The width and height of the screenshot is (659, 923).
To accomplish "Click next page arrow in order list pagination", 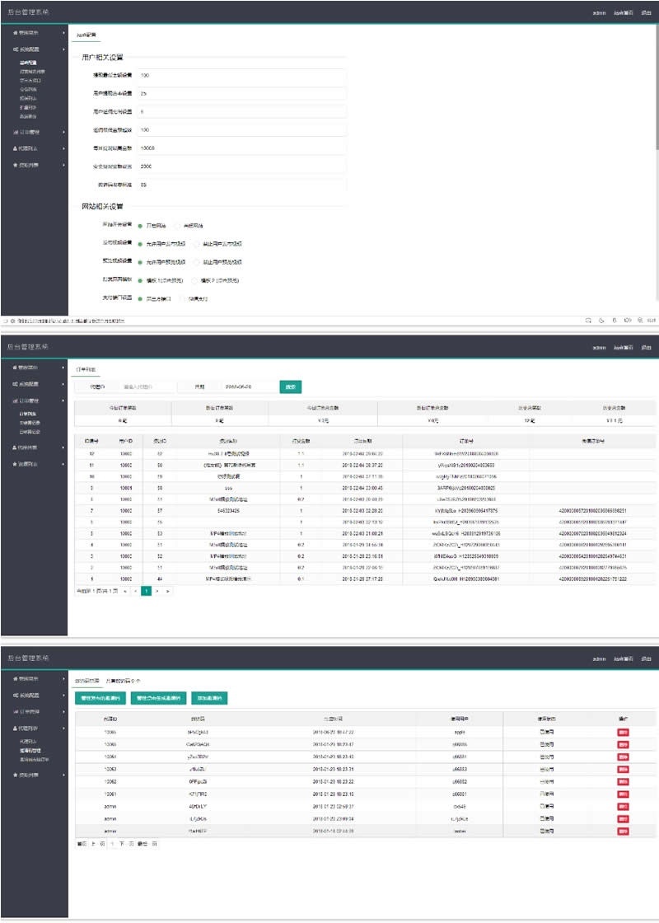I will pyautogui.click(x=157, y=590).
